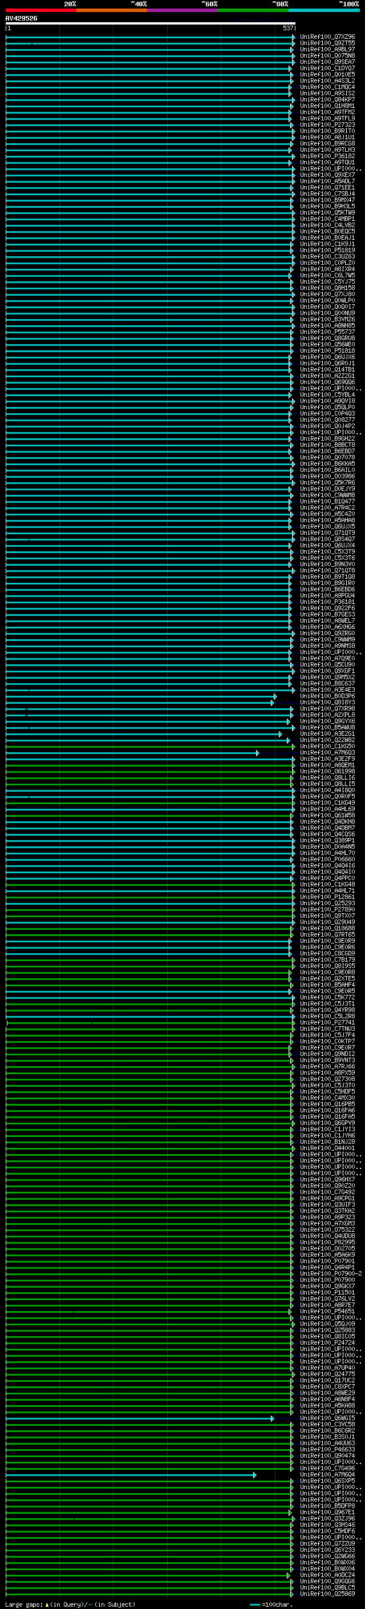
Task: Select the UniRef100_P07901 label
Action: pyautogui.click(x=327, y=1262)
